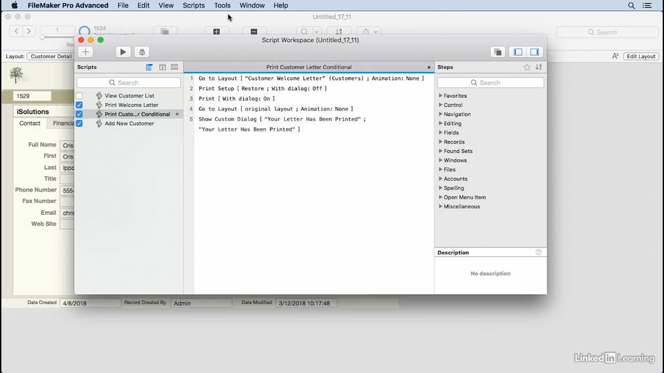
Task: Open the Scripts menu
Action: coord(193,5)
